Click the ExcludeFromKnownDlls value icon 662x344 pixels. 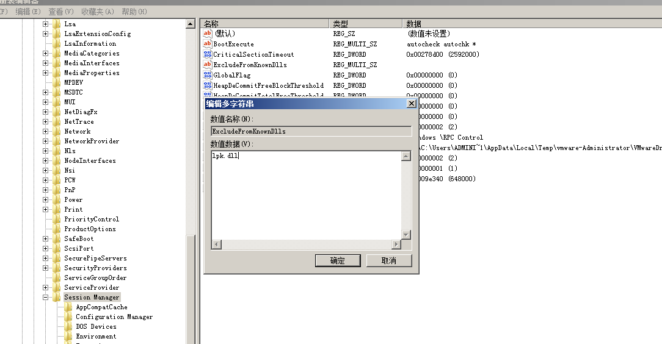point(207,65)
